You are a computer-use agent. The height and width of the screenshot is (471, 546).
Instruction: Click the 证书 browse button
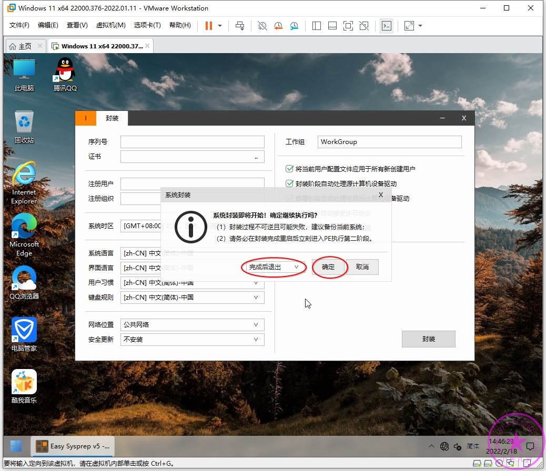[256, 157]
